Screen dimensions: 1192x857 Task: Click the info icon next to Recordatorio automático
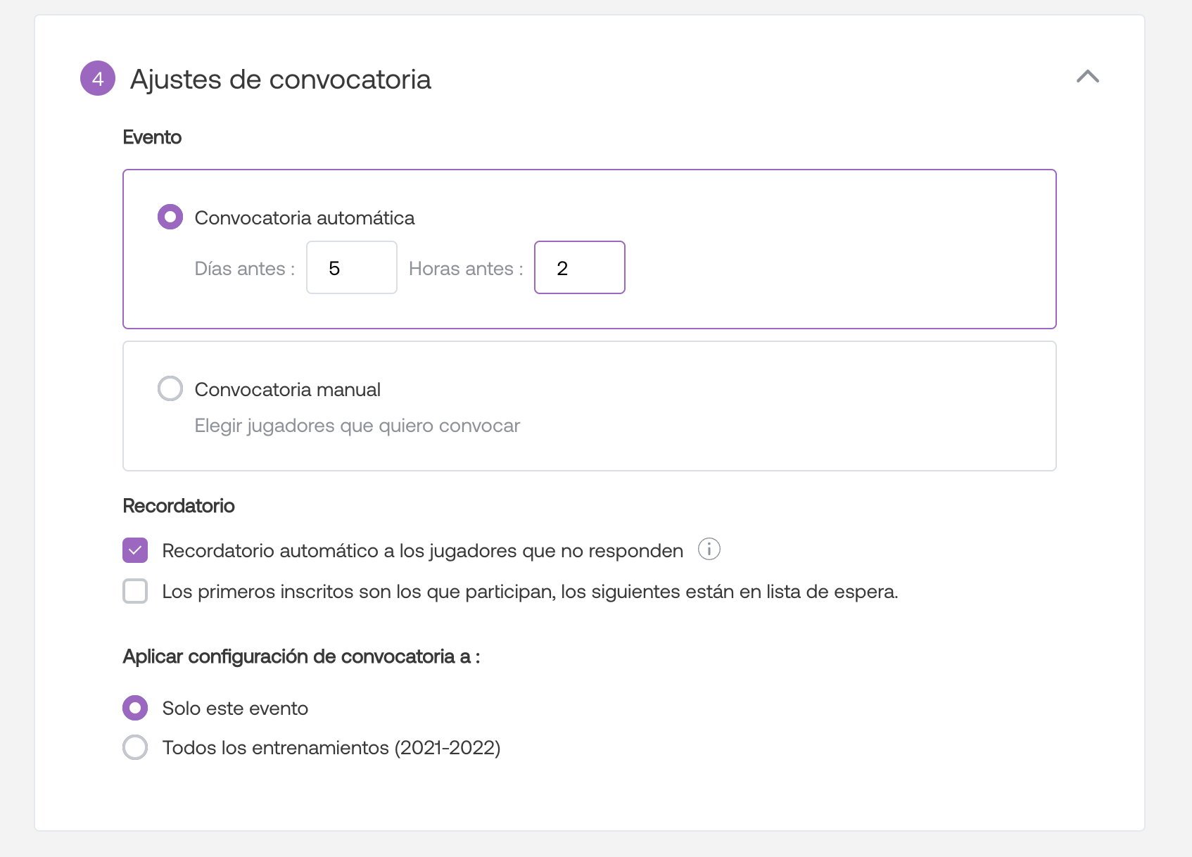[709, 549]
